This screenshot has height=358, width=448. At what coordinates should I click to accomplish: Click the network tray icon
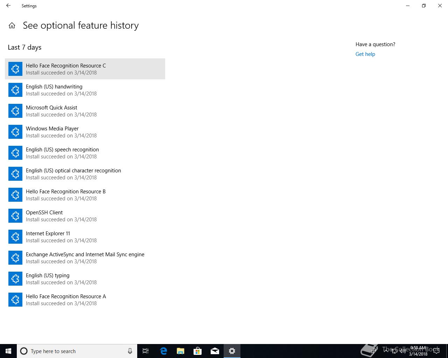(x=394, y=351)
